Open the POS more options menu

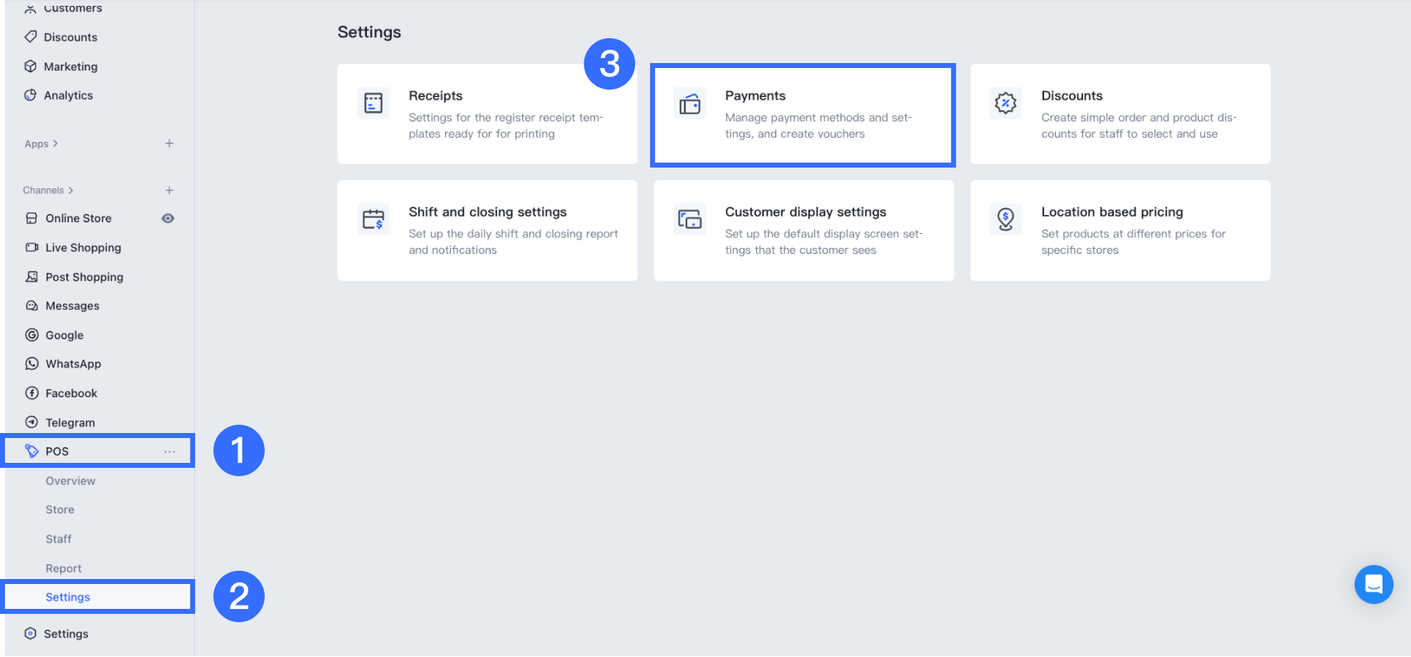click(x=169, y=451)
